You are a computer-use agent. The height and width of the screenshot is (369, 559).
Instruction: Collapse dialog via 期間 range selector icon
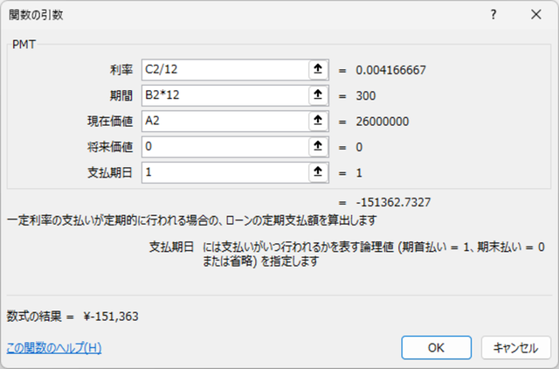tap(318, 95)
